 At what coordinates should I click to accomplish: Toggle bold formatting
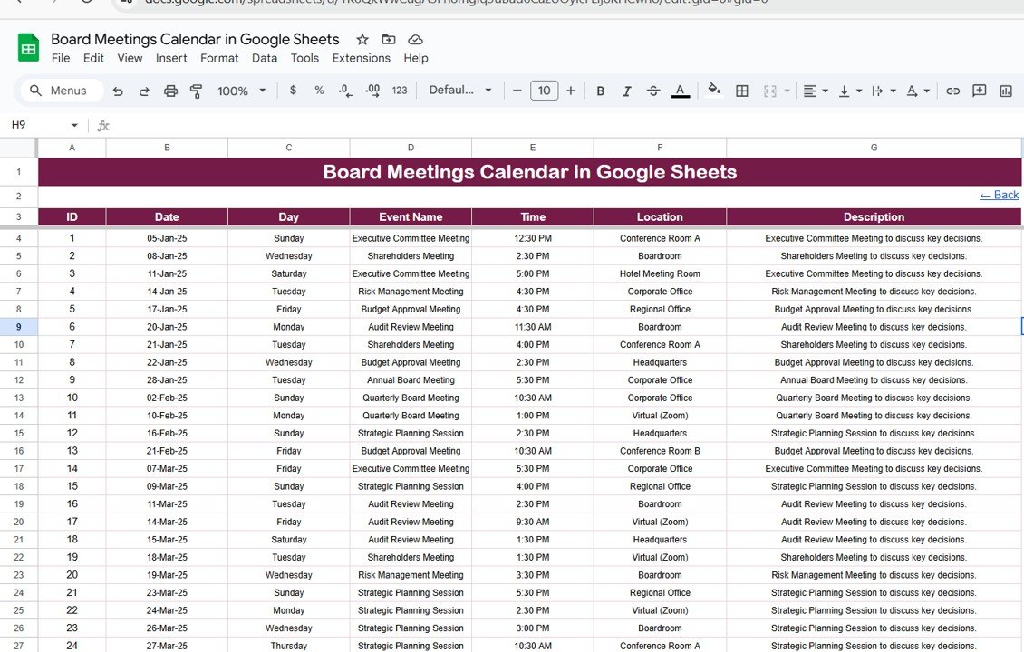tap(600, 91)
